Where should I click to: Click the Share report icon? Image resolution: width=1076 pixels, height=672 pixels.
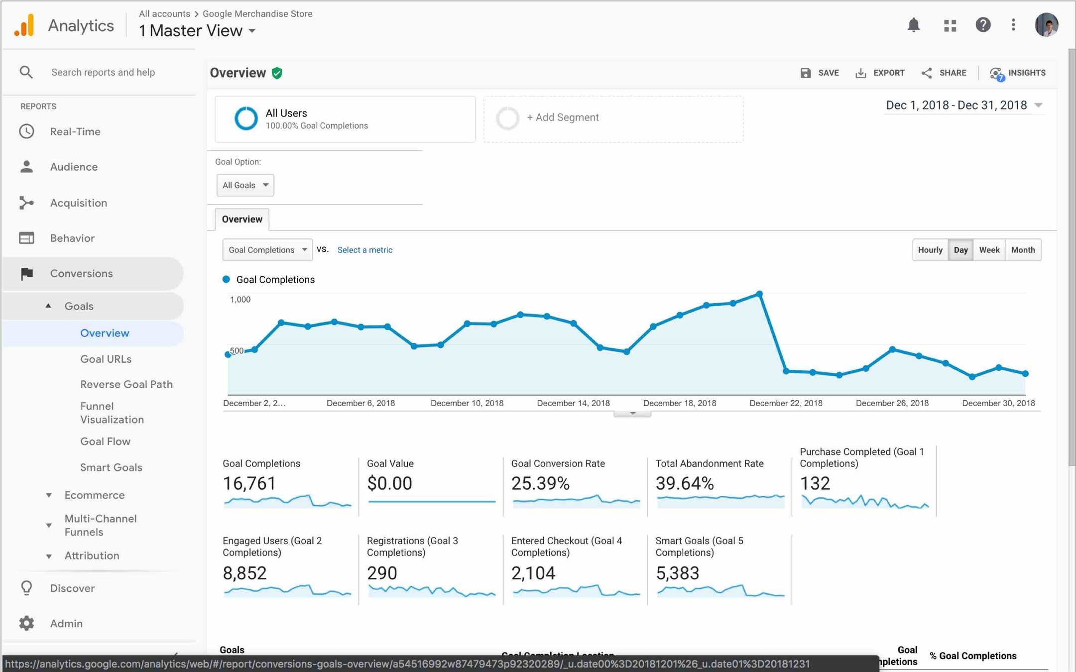[x=927, y=73]
